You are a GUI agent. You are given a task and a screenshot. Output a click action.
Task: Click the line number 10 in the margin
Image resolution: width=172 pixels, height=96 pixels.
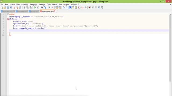3,35
